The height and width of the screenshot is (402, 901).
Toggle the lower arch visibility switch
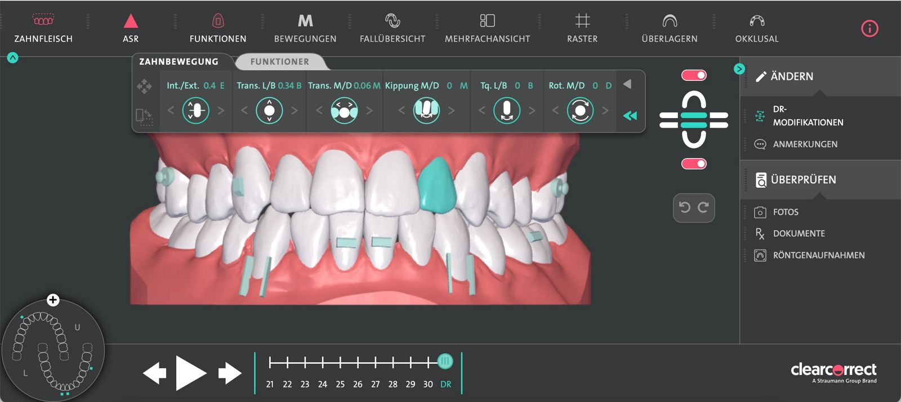(694, 164)
